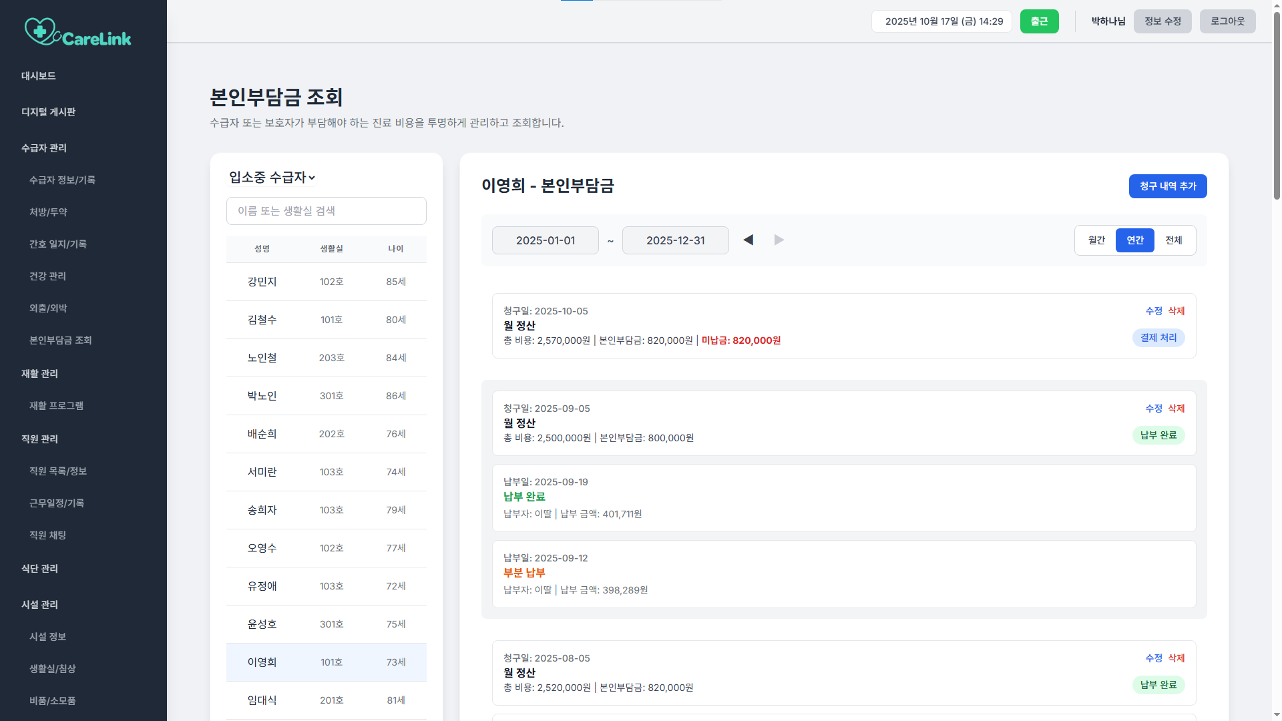Open 디지털 게시판 menu
Viewport: 1282px width, 721px height.
click(48, 112)
